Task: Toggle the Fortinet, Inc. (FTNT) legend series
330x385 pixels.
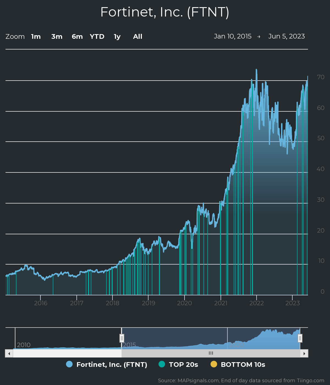Action: (x=107, y=364)
